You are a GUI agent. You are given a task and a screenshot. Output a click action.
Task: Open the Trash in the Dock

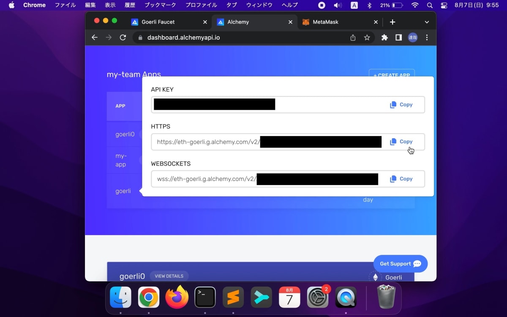[x=386, y=297]
